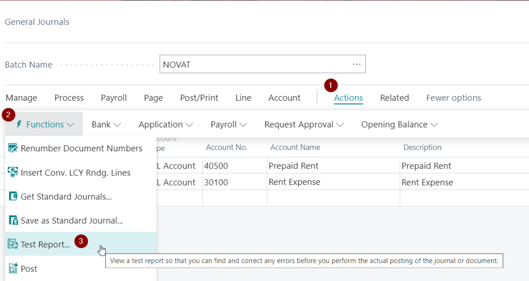Click Fewer options link

tap(453, 98)
